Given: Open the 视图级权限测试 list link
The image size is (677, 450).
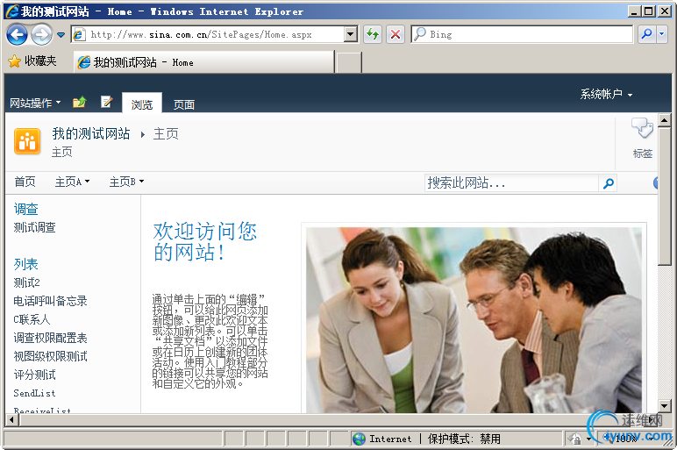Looking at the screenshot, I should 51,356.
